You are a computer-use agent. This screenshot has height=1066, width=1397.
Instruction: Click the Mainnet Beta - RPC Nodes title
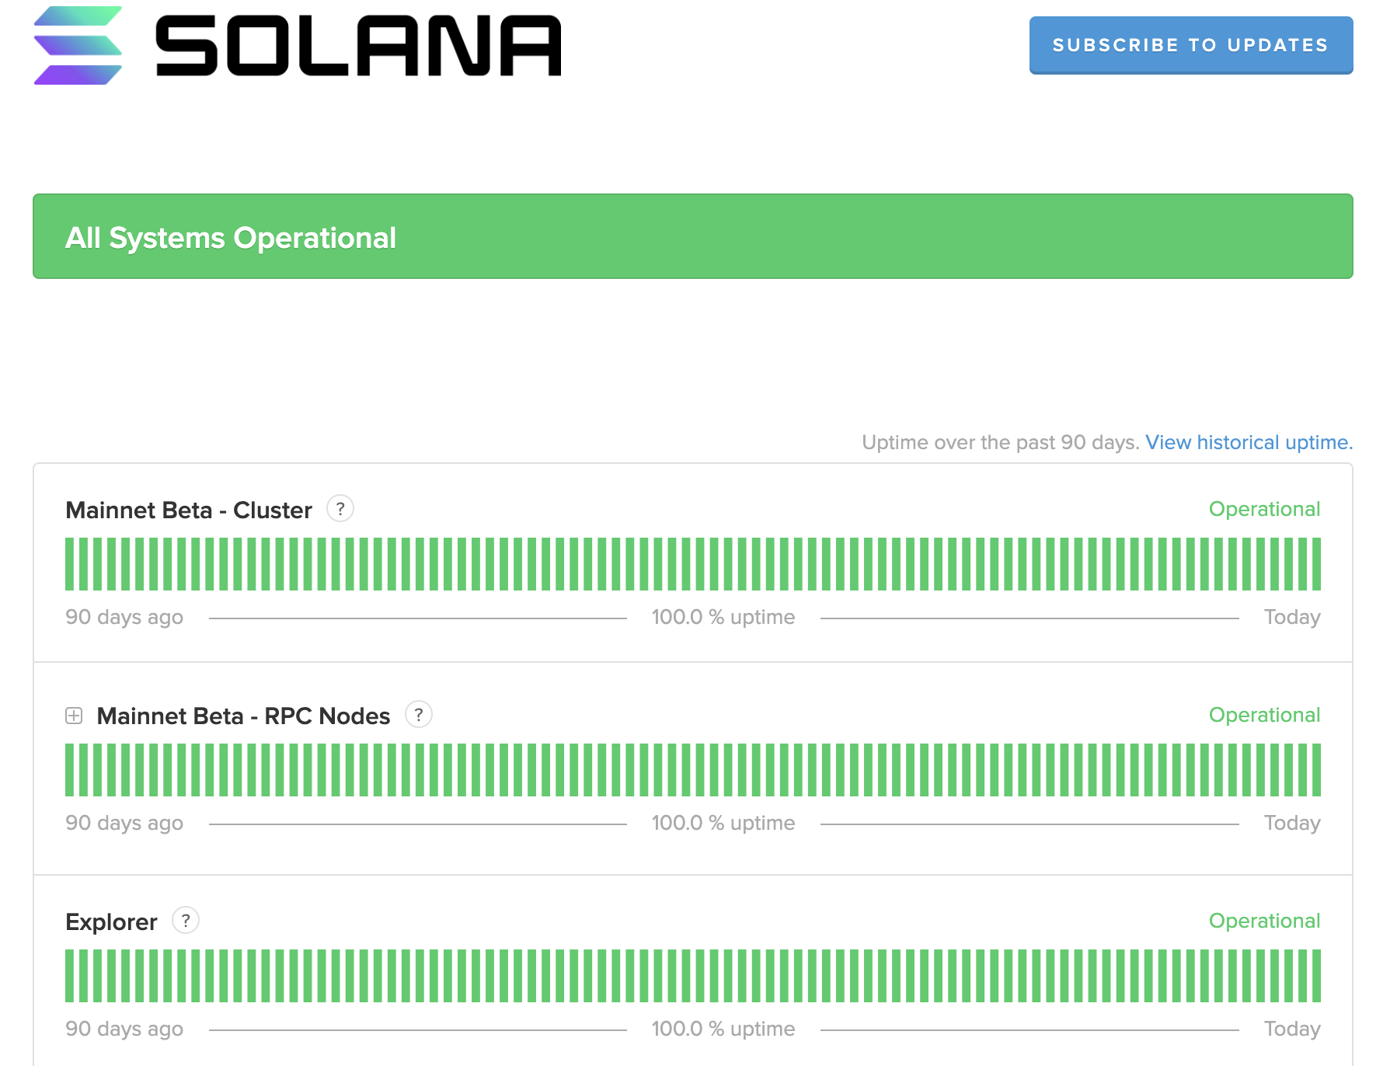click(243, 716)
